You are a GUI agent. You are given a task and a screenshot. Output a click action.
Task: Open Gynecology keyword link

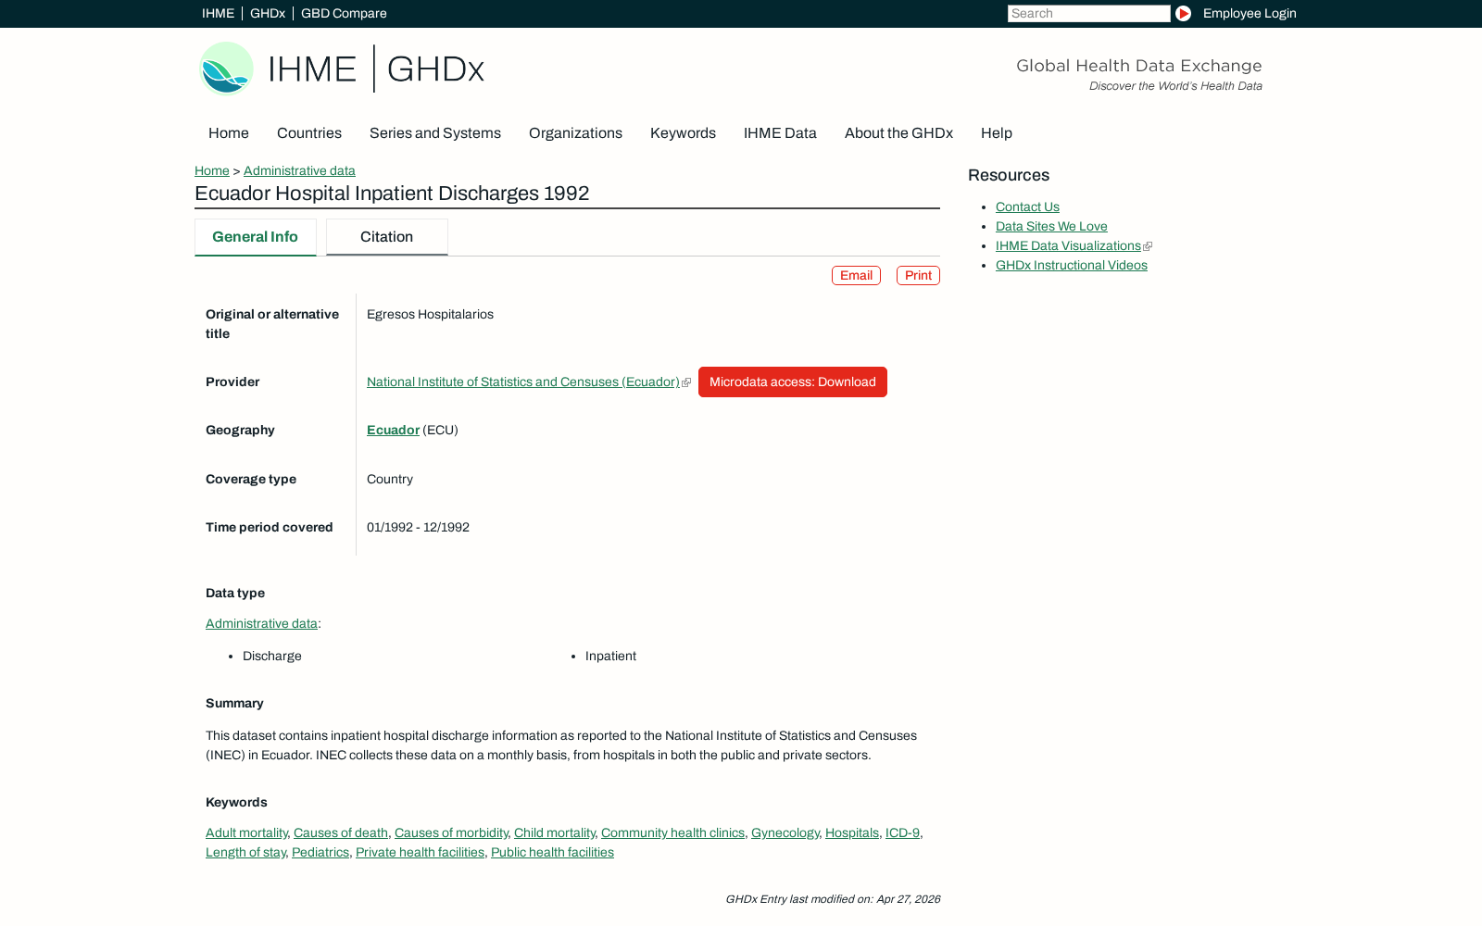(x=785, y=833)
